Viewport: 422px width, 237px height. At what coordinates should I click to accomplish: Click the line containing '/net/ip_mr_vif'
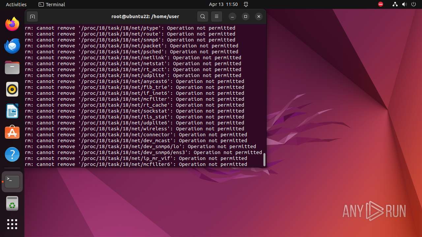[x=136, y=158]
